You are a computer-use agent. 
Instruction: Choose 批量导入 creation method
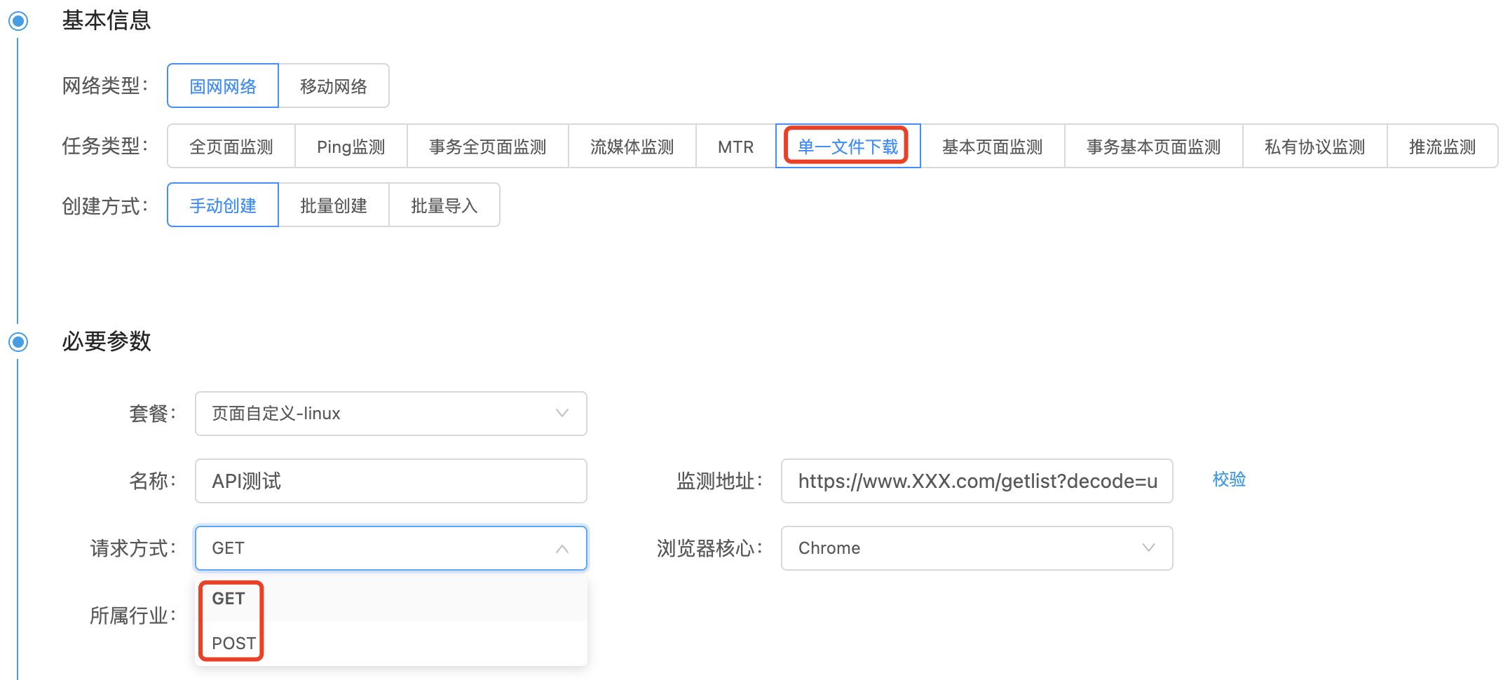coord(444,205)
